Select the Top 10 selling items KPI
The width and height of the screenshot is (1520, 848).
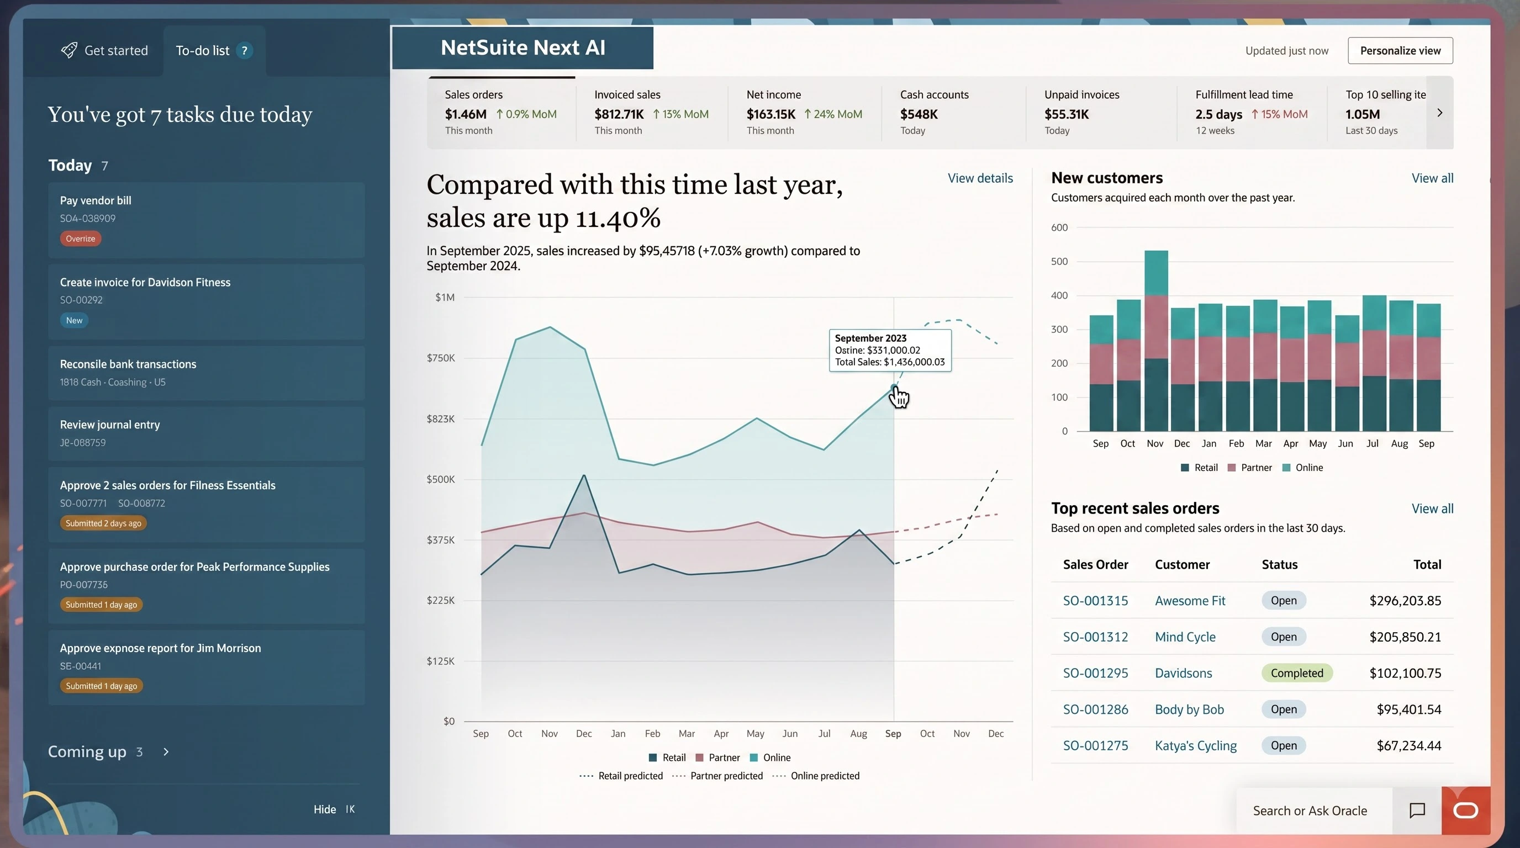pos(1377,112)
